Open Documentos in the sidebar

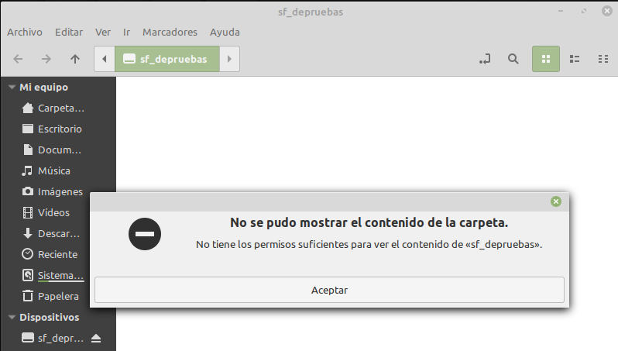coord(58,150)
